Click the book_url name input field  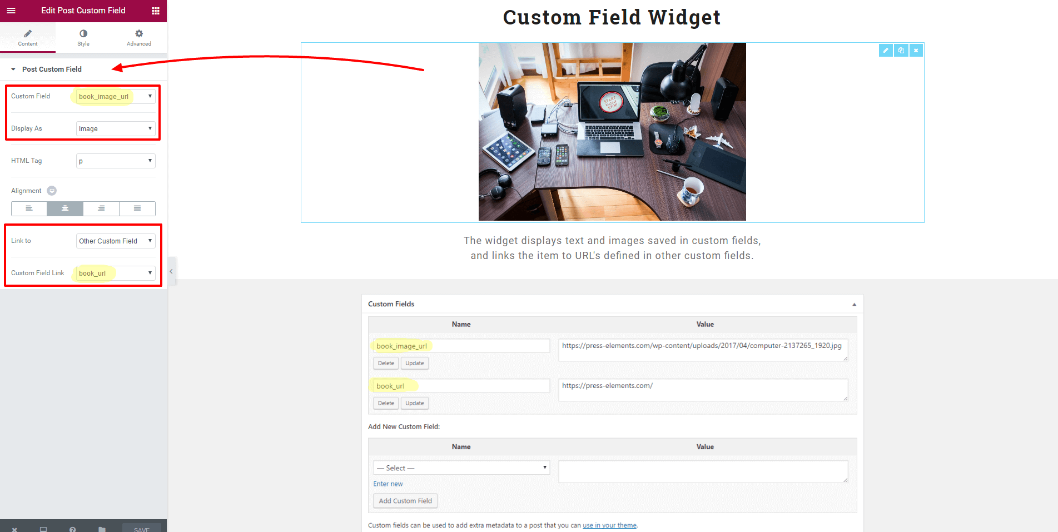coord(461,386)
